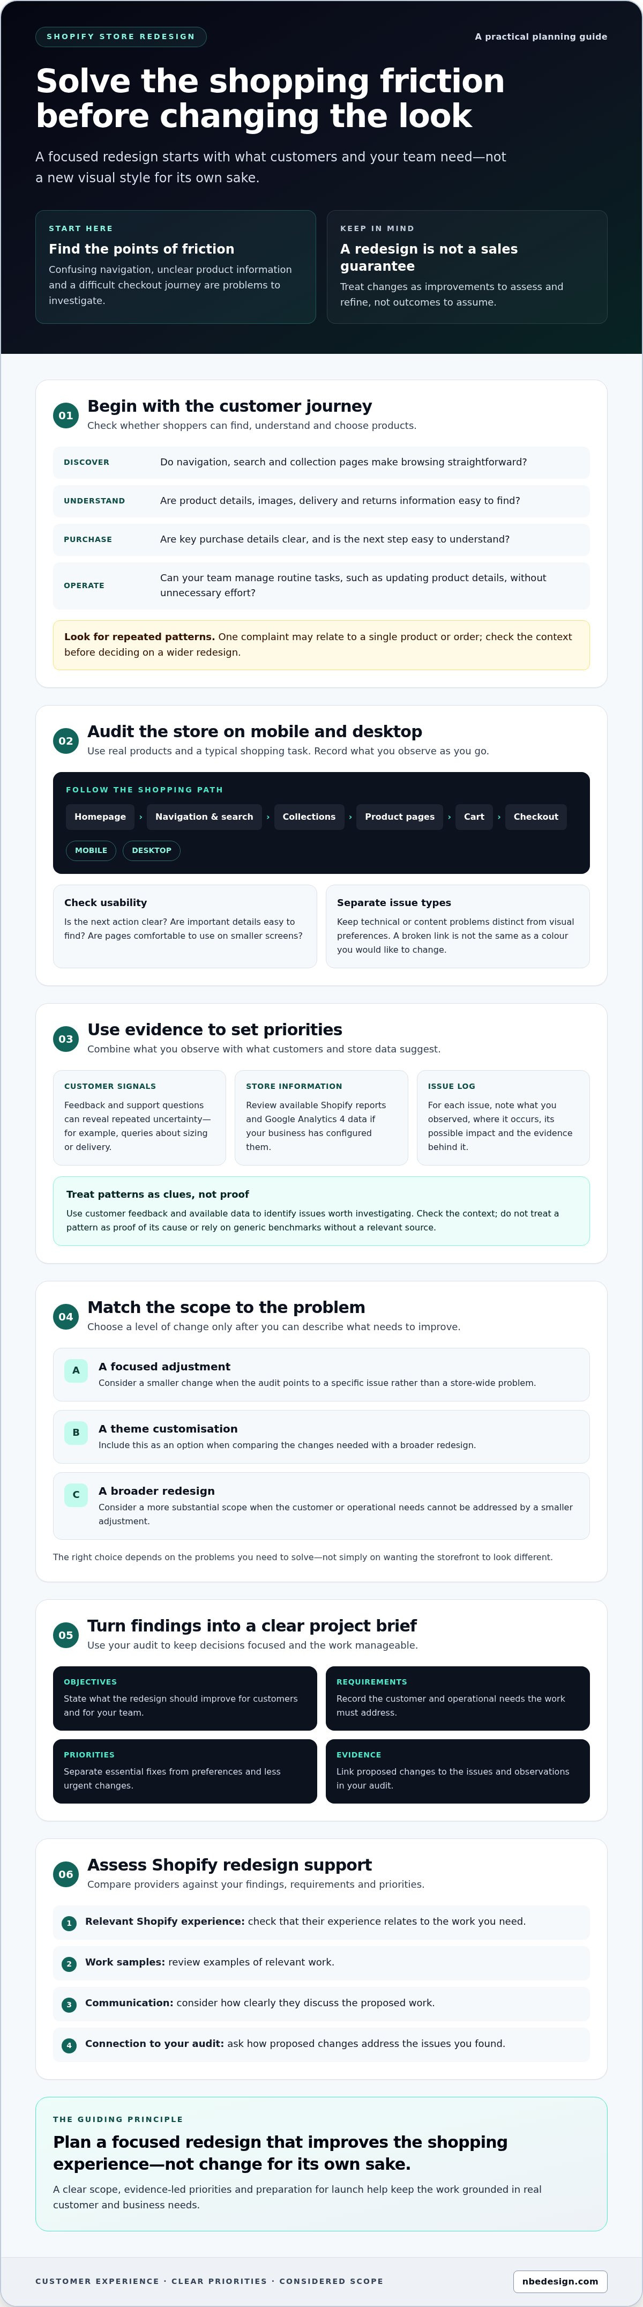Click the Find the points of friction card
Viewport: 643px width, 2307px height.
(176, 267)
